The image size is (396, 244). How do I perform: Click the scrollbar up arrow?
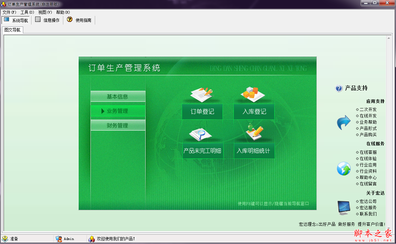(389, 38)
